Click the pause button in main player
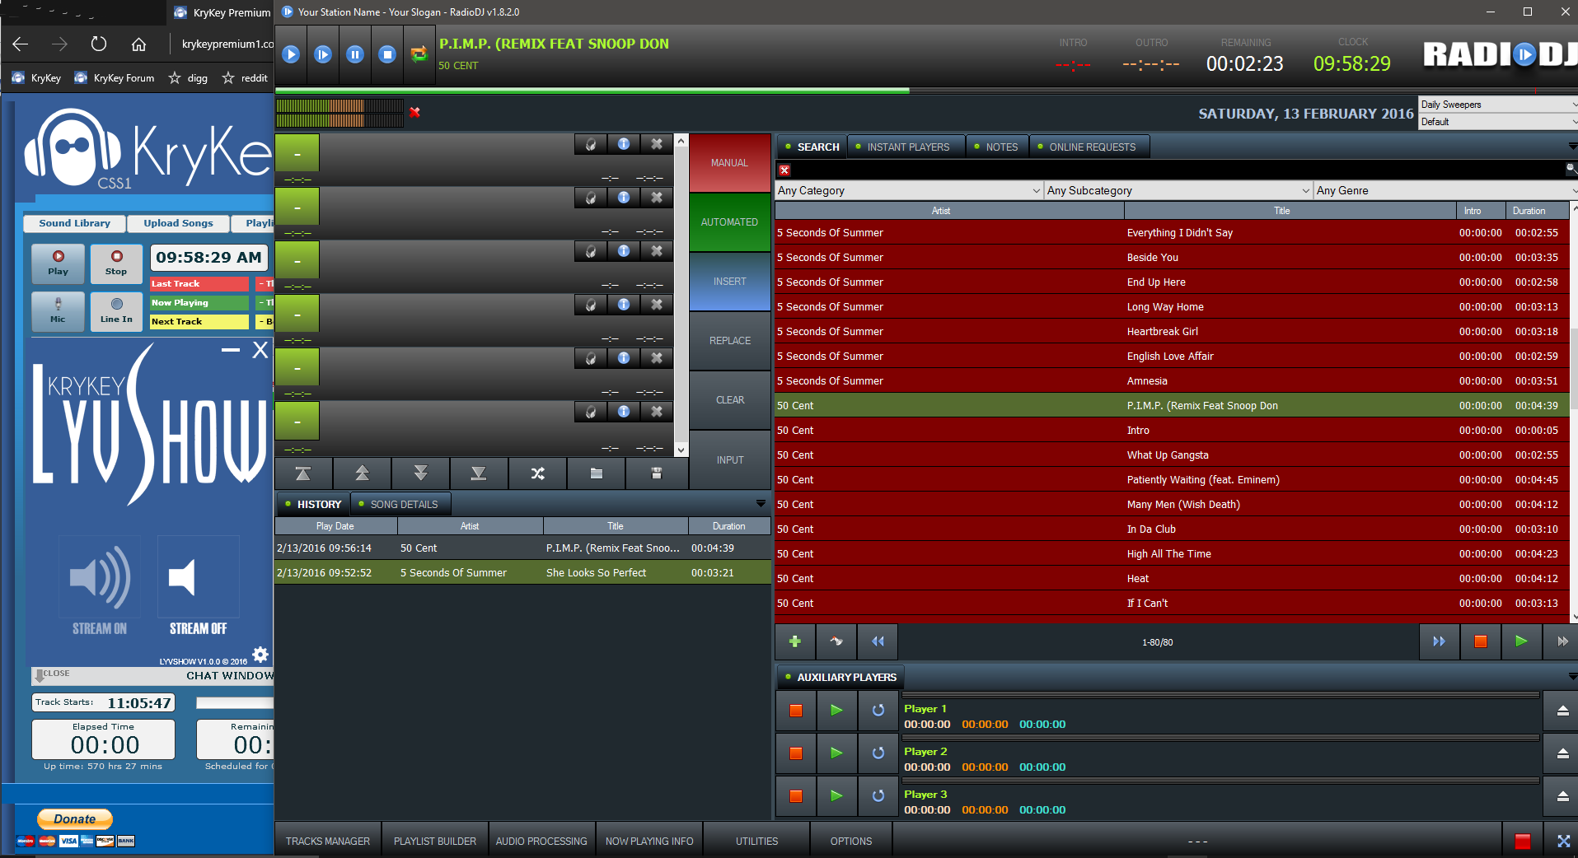The width and height of the screenshot is (1578, 858). [355, 54]
